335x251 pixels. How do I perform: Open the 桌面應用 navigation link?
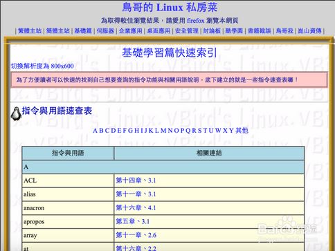point(159,30)
